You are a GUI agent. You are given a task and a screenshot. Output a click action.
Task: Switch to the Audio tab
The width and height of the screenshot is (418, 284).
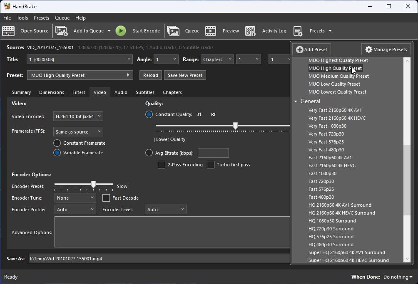(x=121, y=92)
